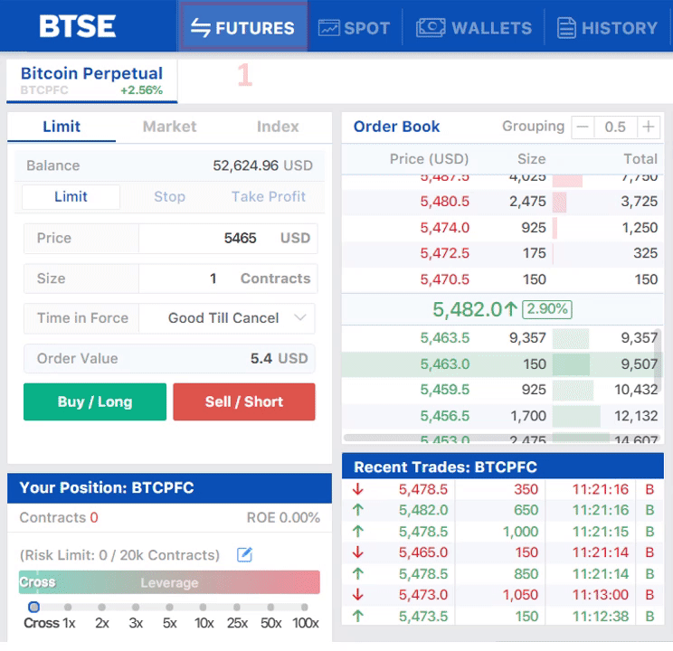673x651 pixels.
Task: Select the inner Limit sub-tab
Action: (71, 196)
